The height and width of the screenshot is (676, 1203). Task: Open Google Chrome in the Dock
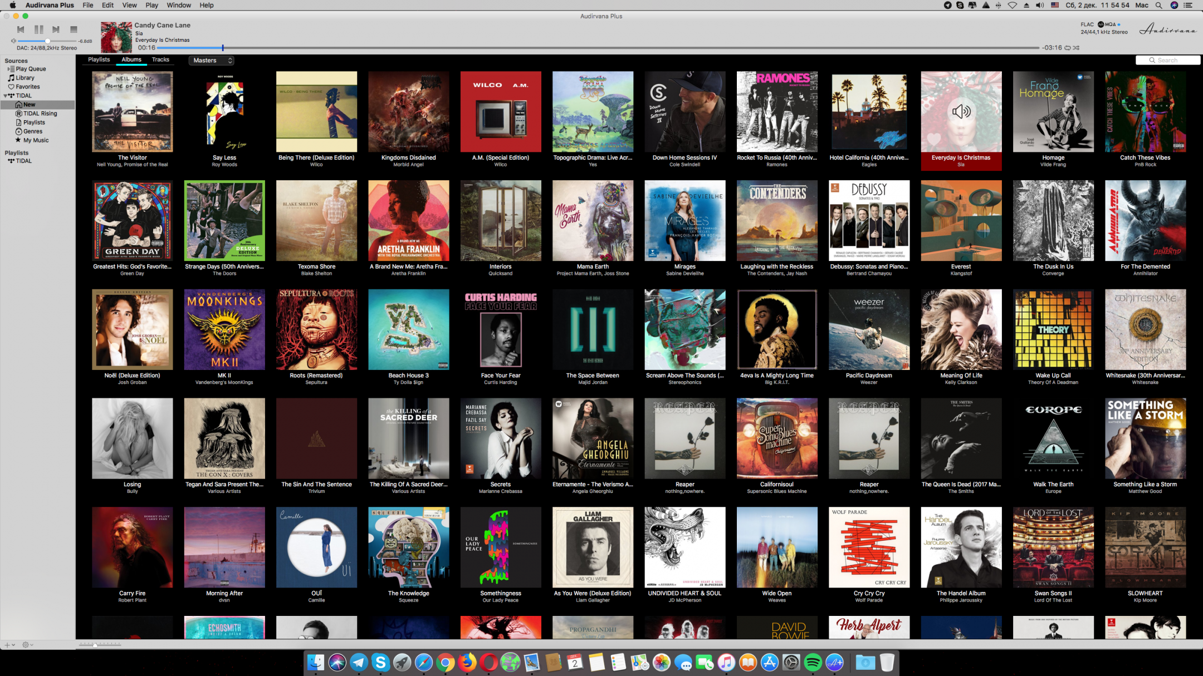tap(445, 662)
